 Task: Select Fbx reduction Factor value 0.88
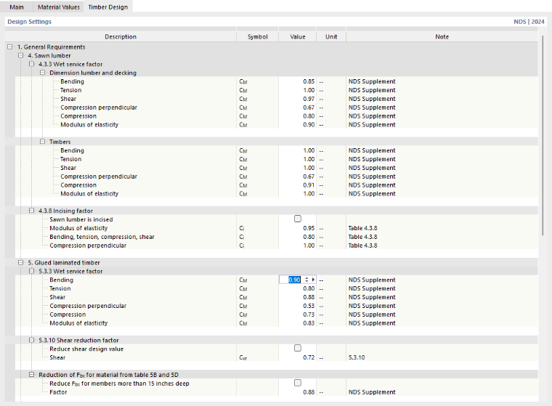(309, 392)
